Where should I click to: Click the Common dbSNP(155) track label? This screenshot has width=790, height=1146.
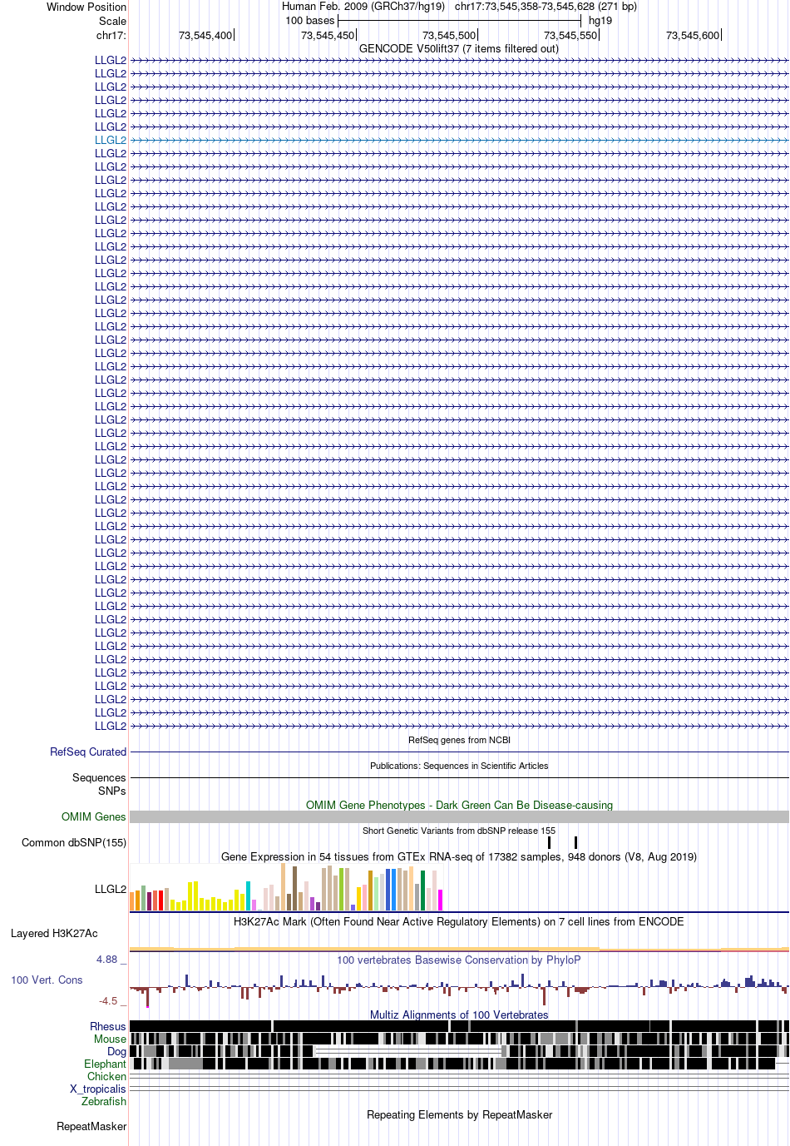pos(74,842)
